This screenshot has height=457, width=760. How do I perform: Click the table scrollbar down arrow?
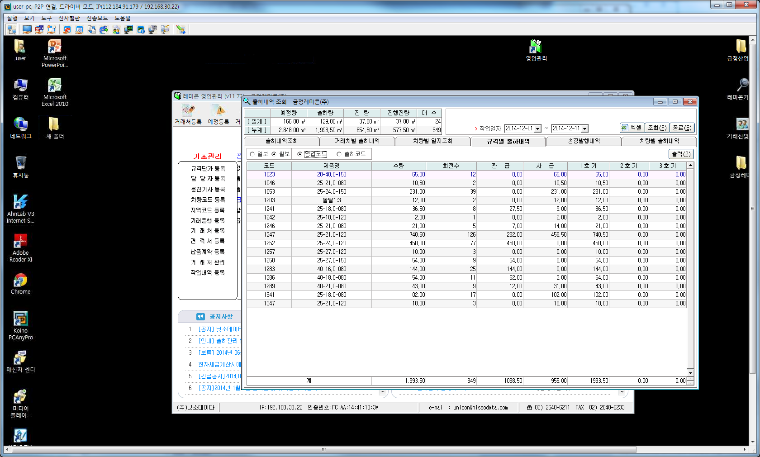(690, 373)
